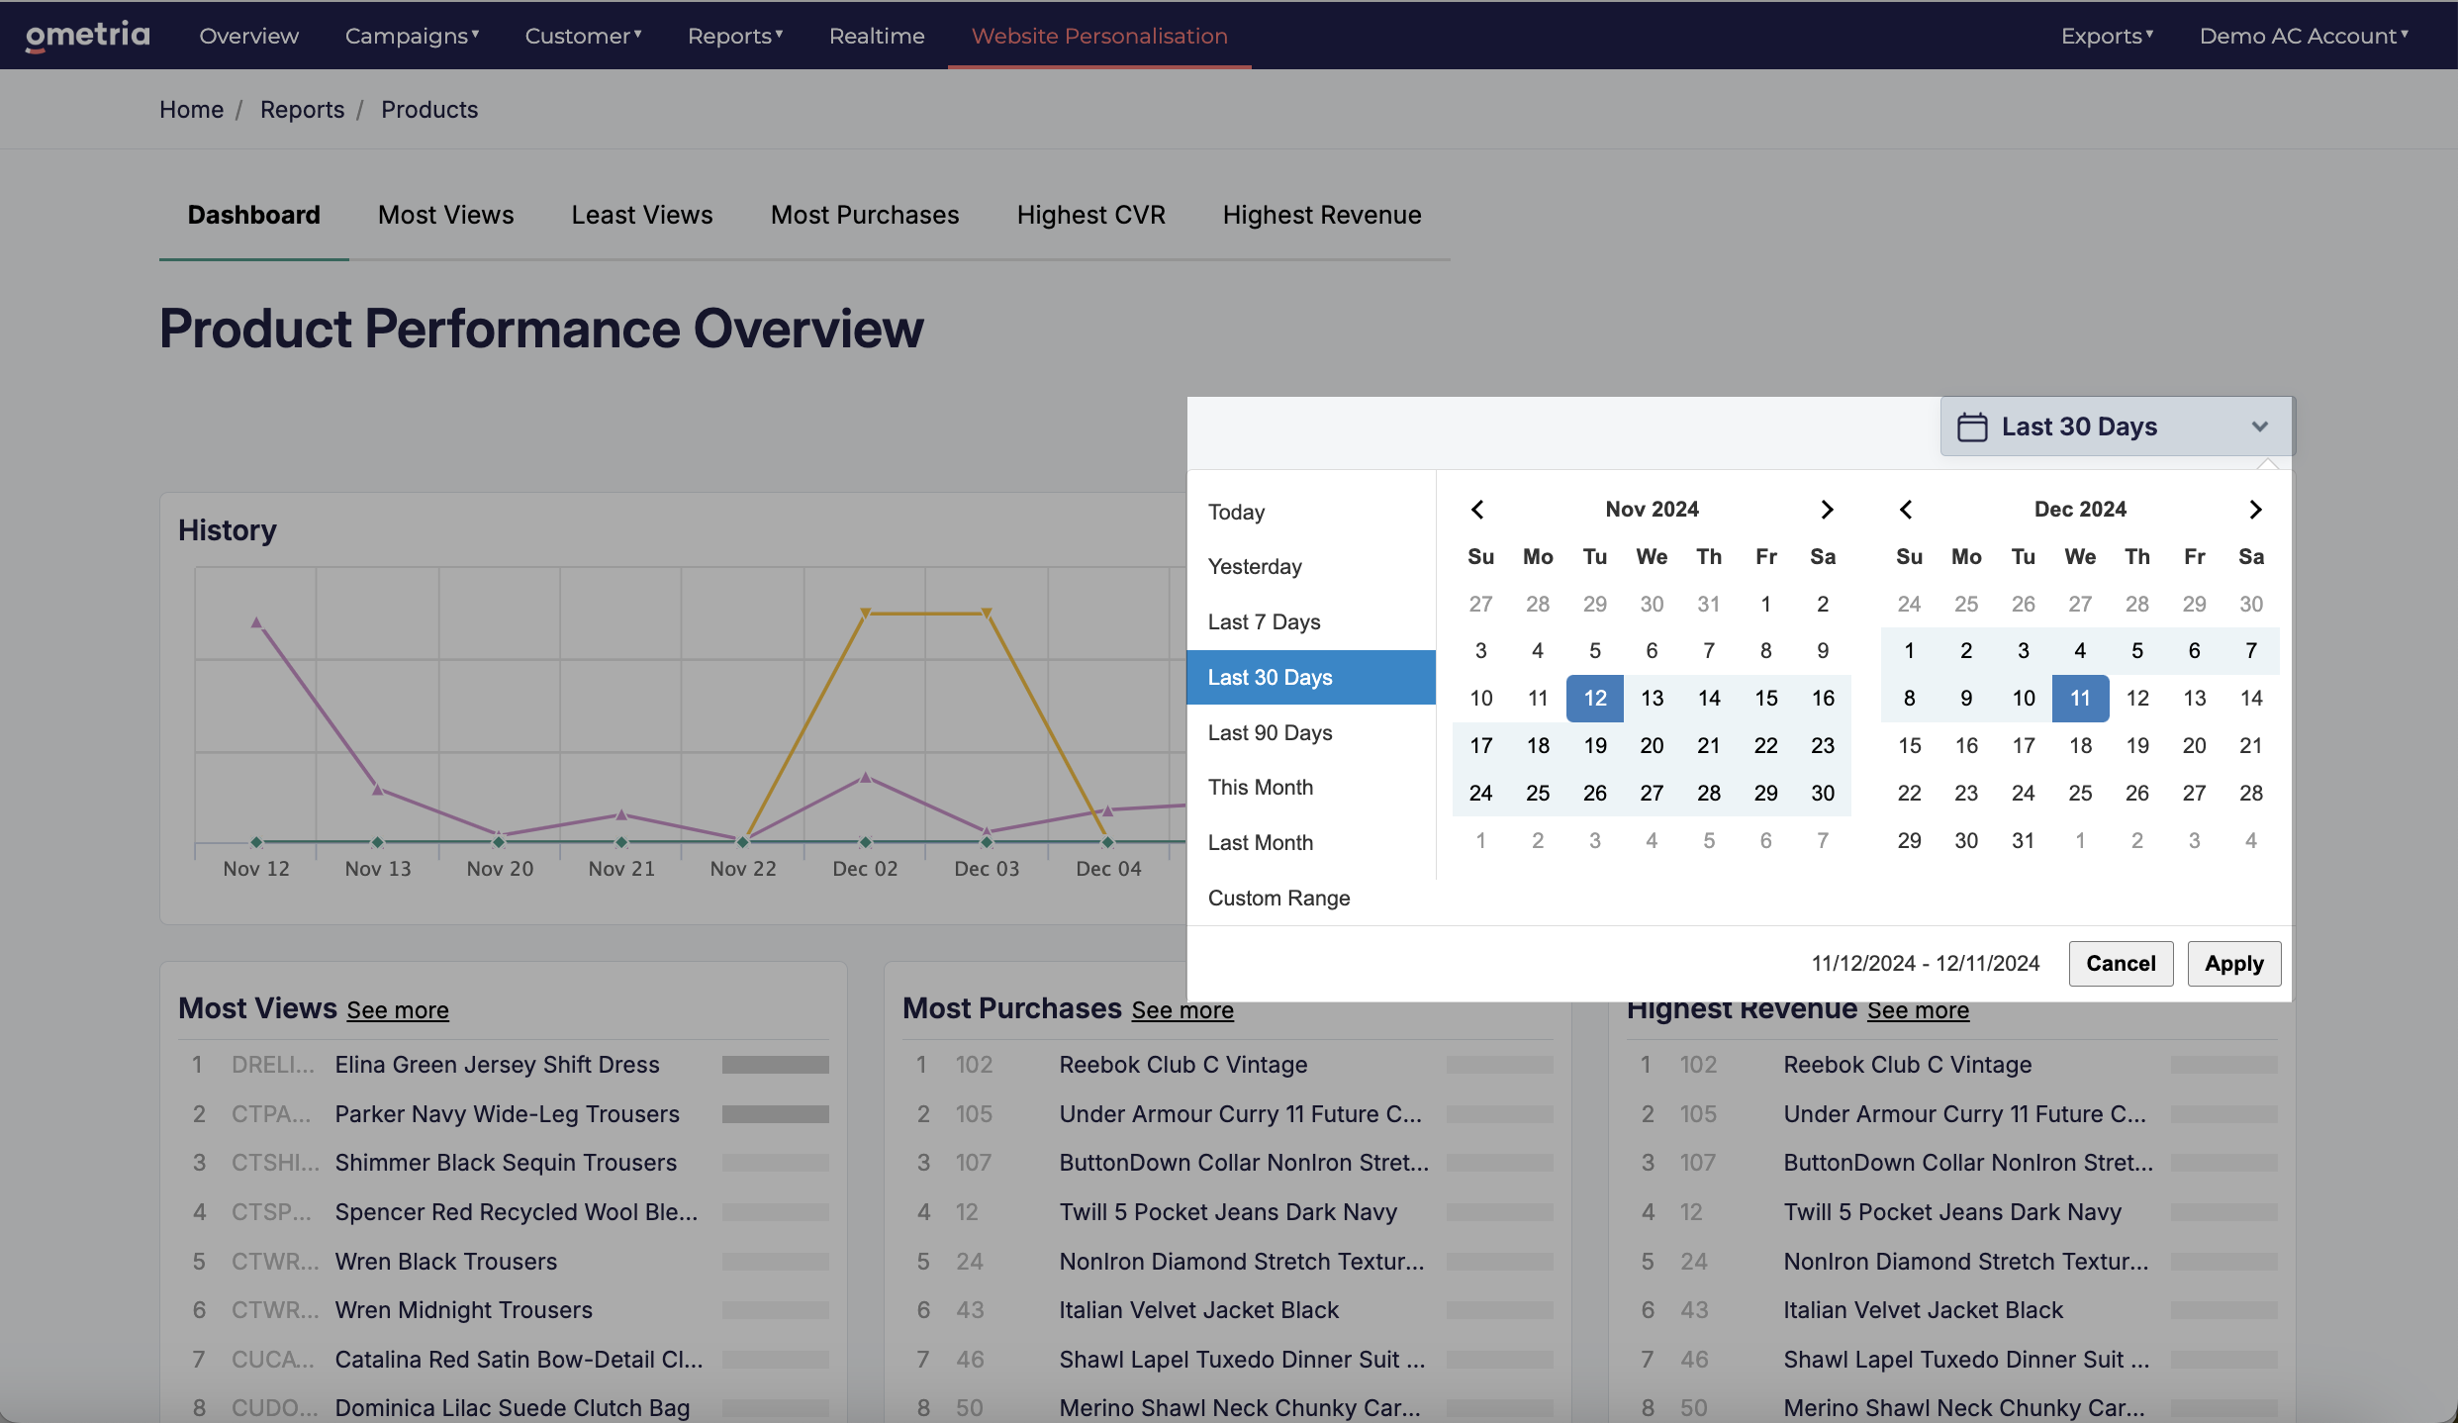Expand the Customer navigation menu
2458x1423 pixels.
coord(583,35)
